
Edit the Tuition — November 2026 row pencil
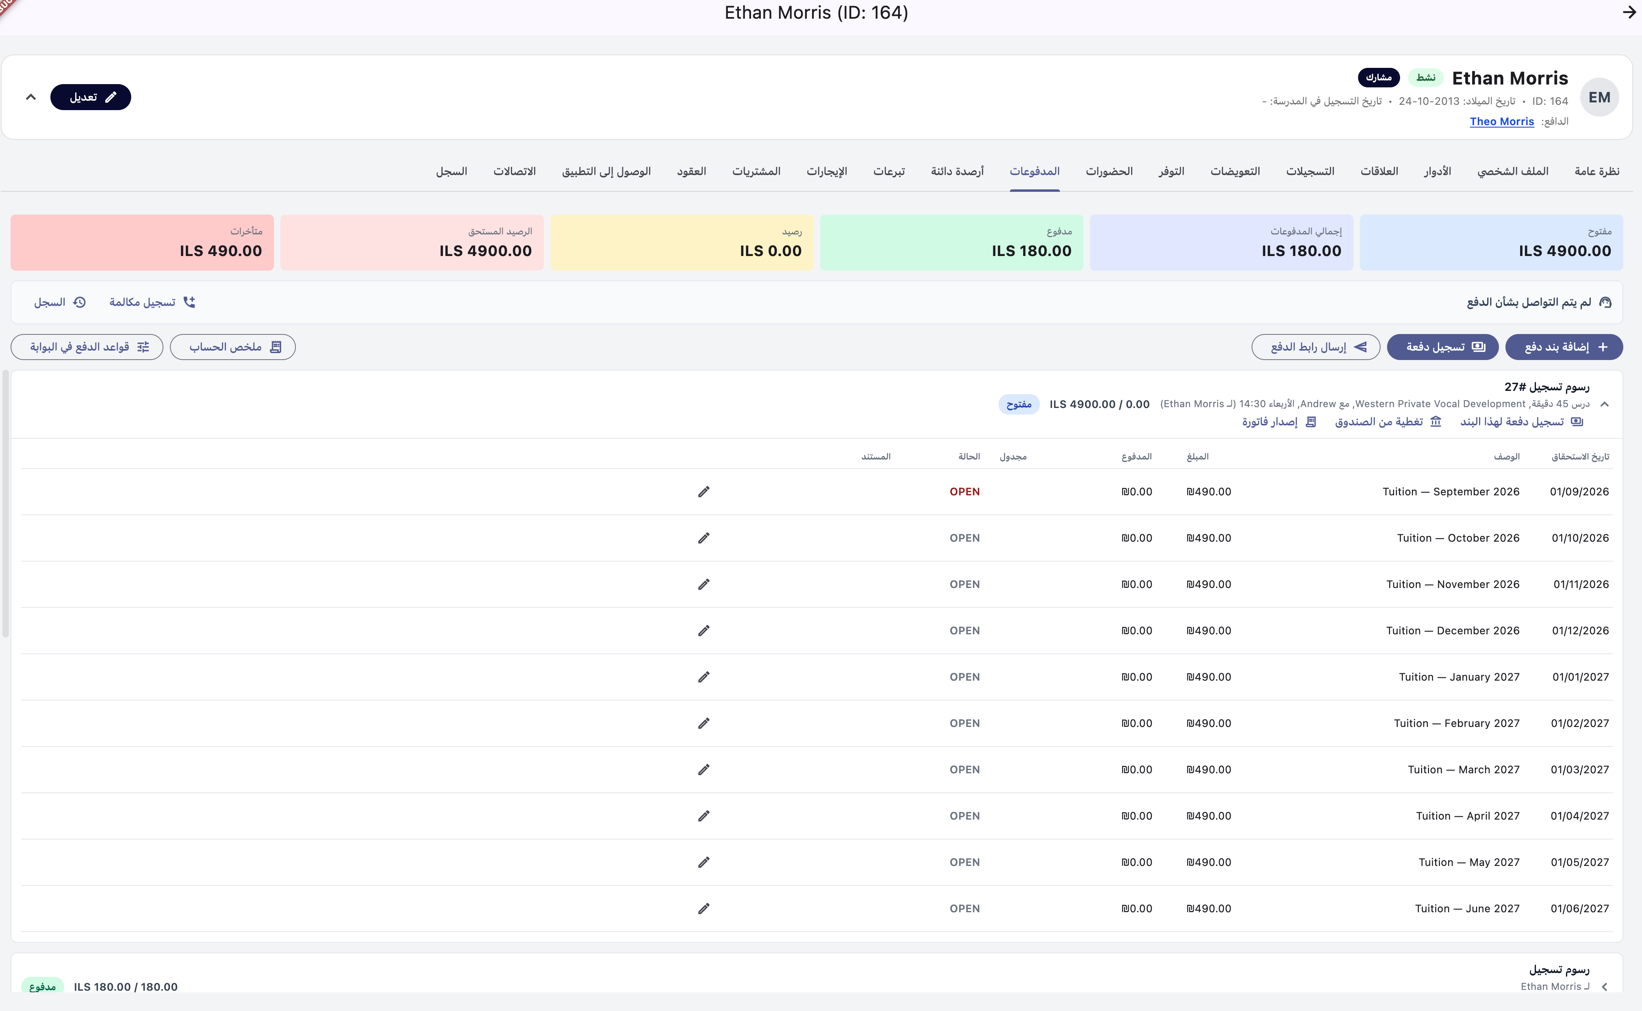pyautogui.click(x=704, y=584)
